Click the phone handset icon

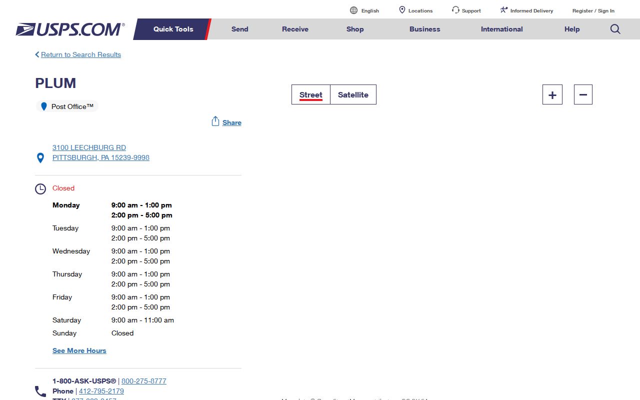click(40, 391)
